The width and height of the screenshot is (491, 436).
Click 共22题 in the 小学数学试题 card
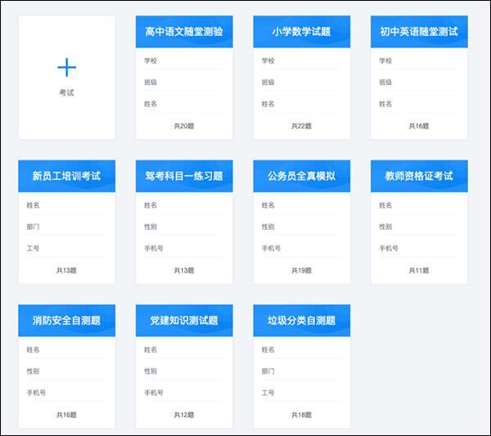click(301, 126)
